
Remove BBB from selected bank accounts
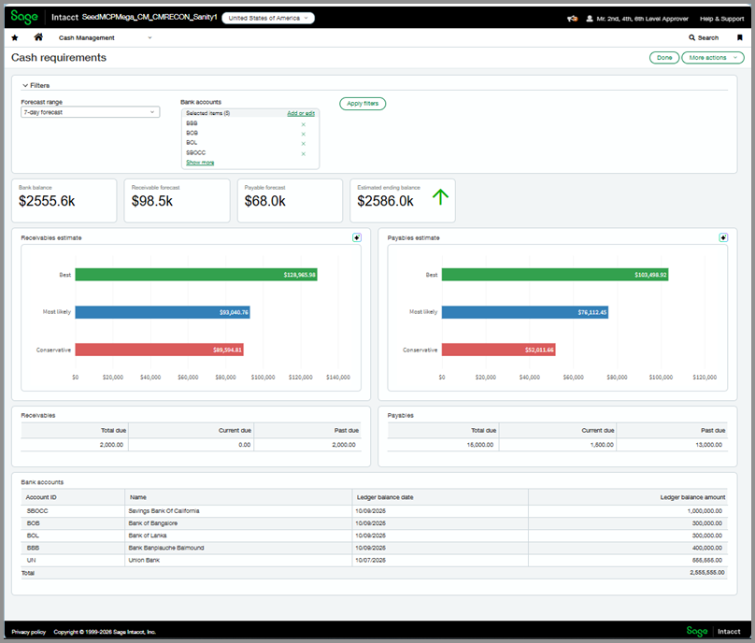304,123
